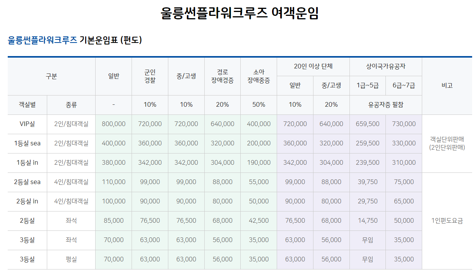
Task: Select 190,000 in the 1등실 in row
Action: 259,163
